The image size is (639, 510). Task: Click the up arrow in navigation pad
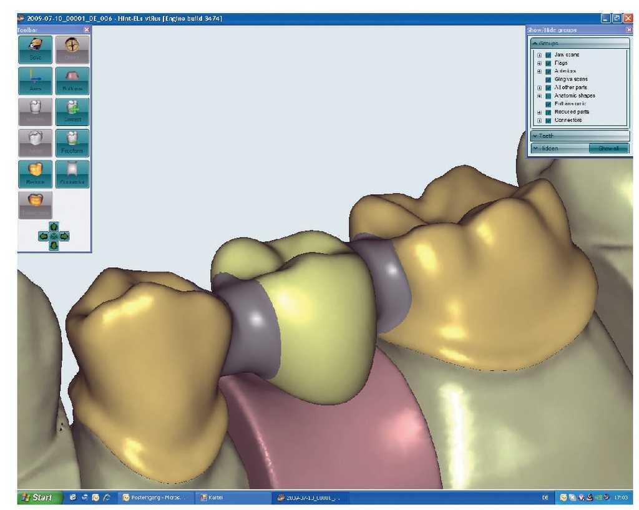tap(54, 227)
